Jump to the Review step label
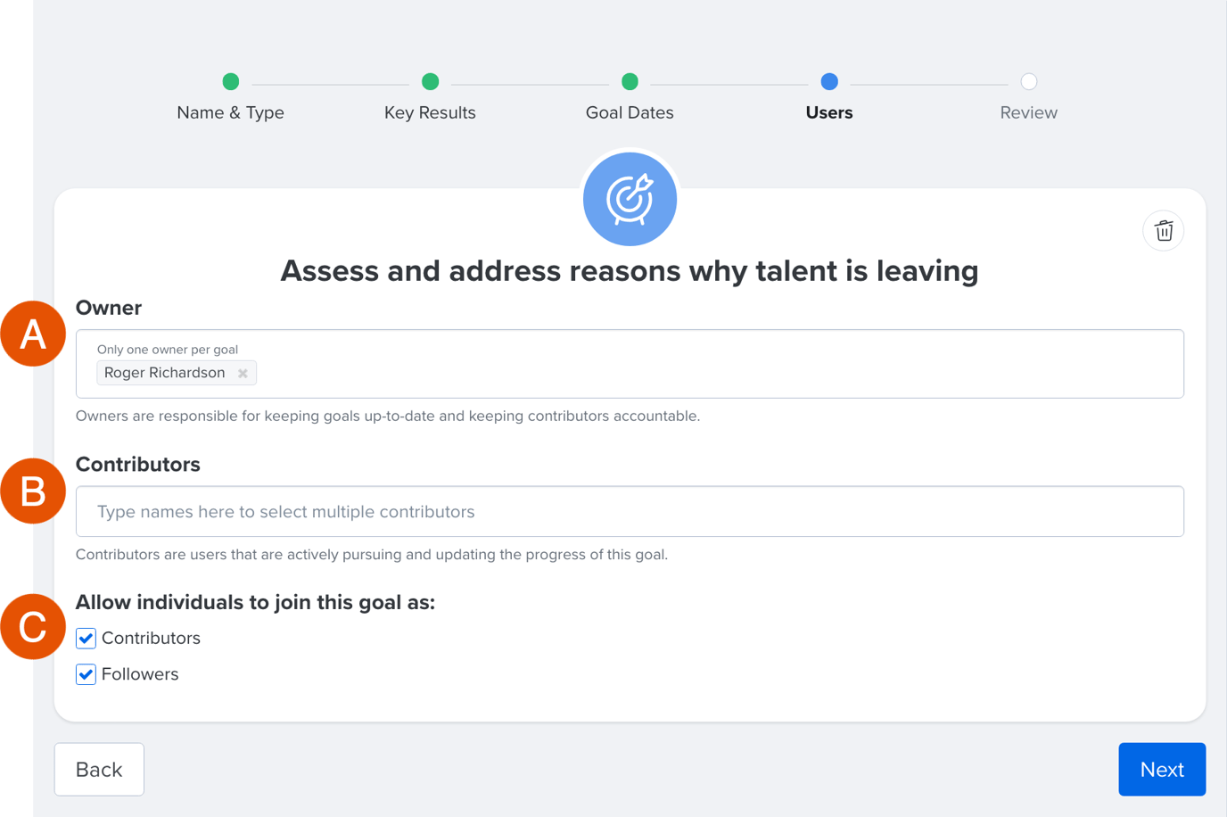 coord(1028,113)
